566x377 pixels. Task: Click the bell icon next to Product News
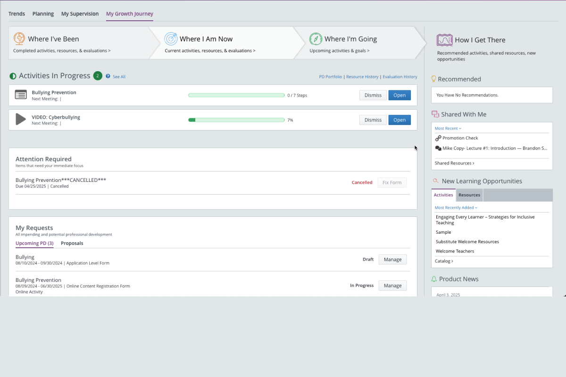click(434, 279)
